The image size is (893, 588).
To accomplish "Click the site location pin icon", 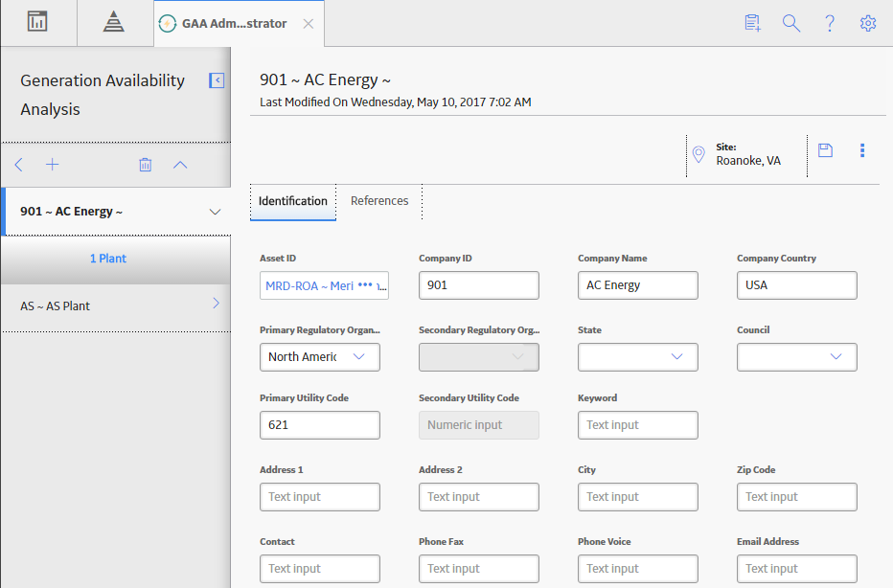I will click(x=698, y=154).
